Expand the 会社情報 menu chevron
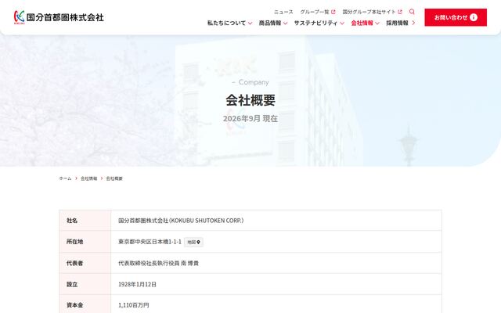 (x=377, y=23)
